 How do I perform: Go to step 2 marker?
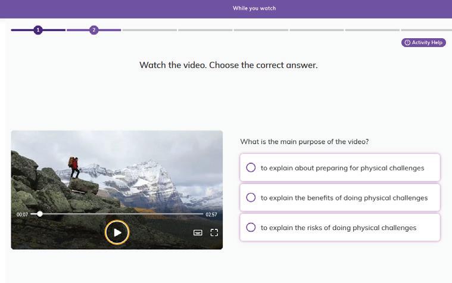point(93,30)
